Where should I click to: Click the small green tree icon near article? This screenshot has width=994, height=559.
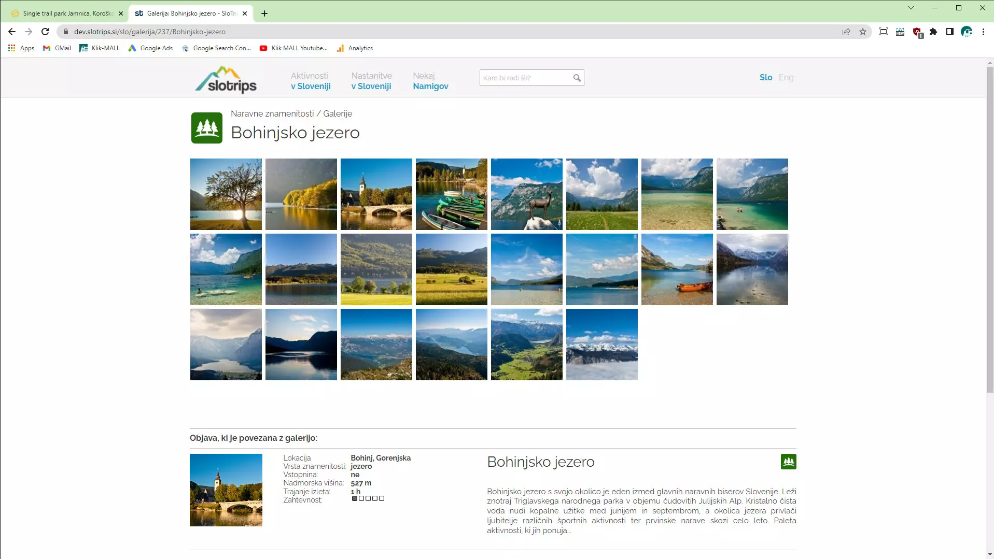(788, 462)
